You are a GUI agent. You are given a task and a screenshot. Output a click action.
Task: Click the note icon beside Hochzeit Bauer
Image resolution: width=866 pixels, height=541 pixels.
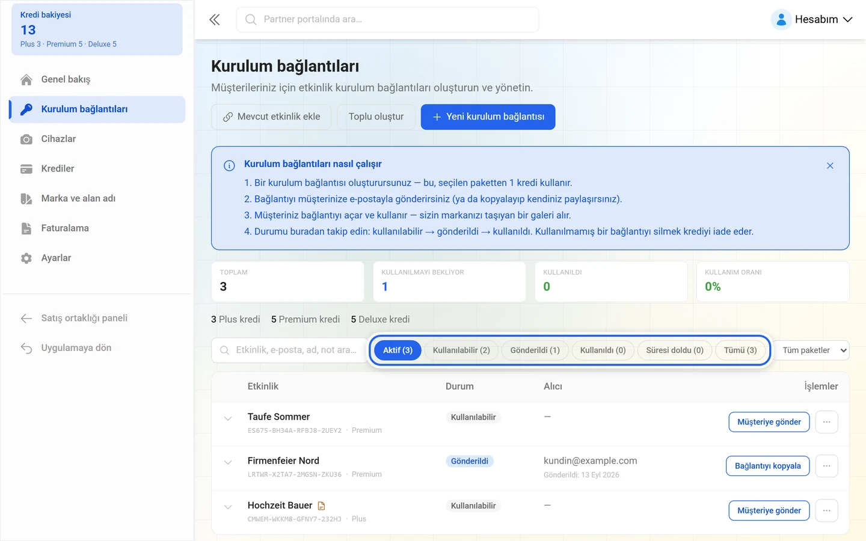pos(321,506)
